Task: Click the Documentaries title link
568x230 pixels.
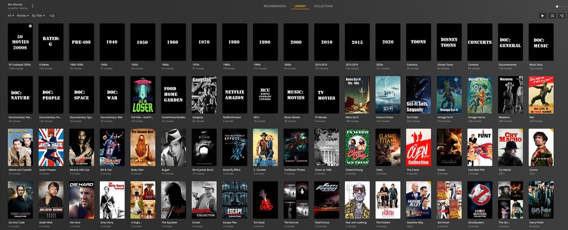Action: (x=508, y=65)
